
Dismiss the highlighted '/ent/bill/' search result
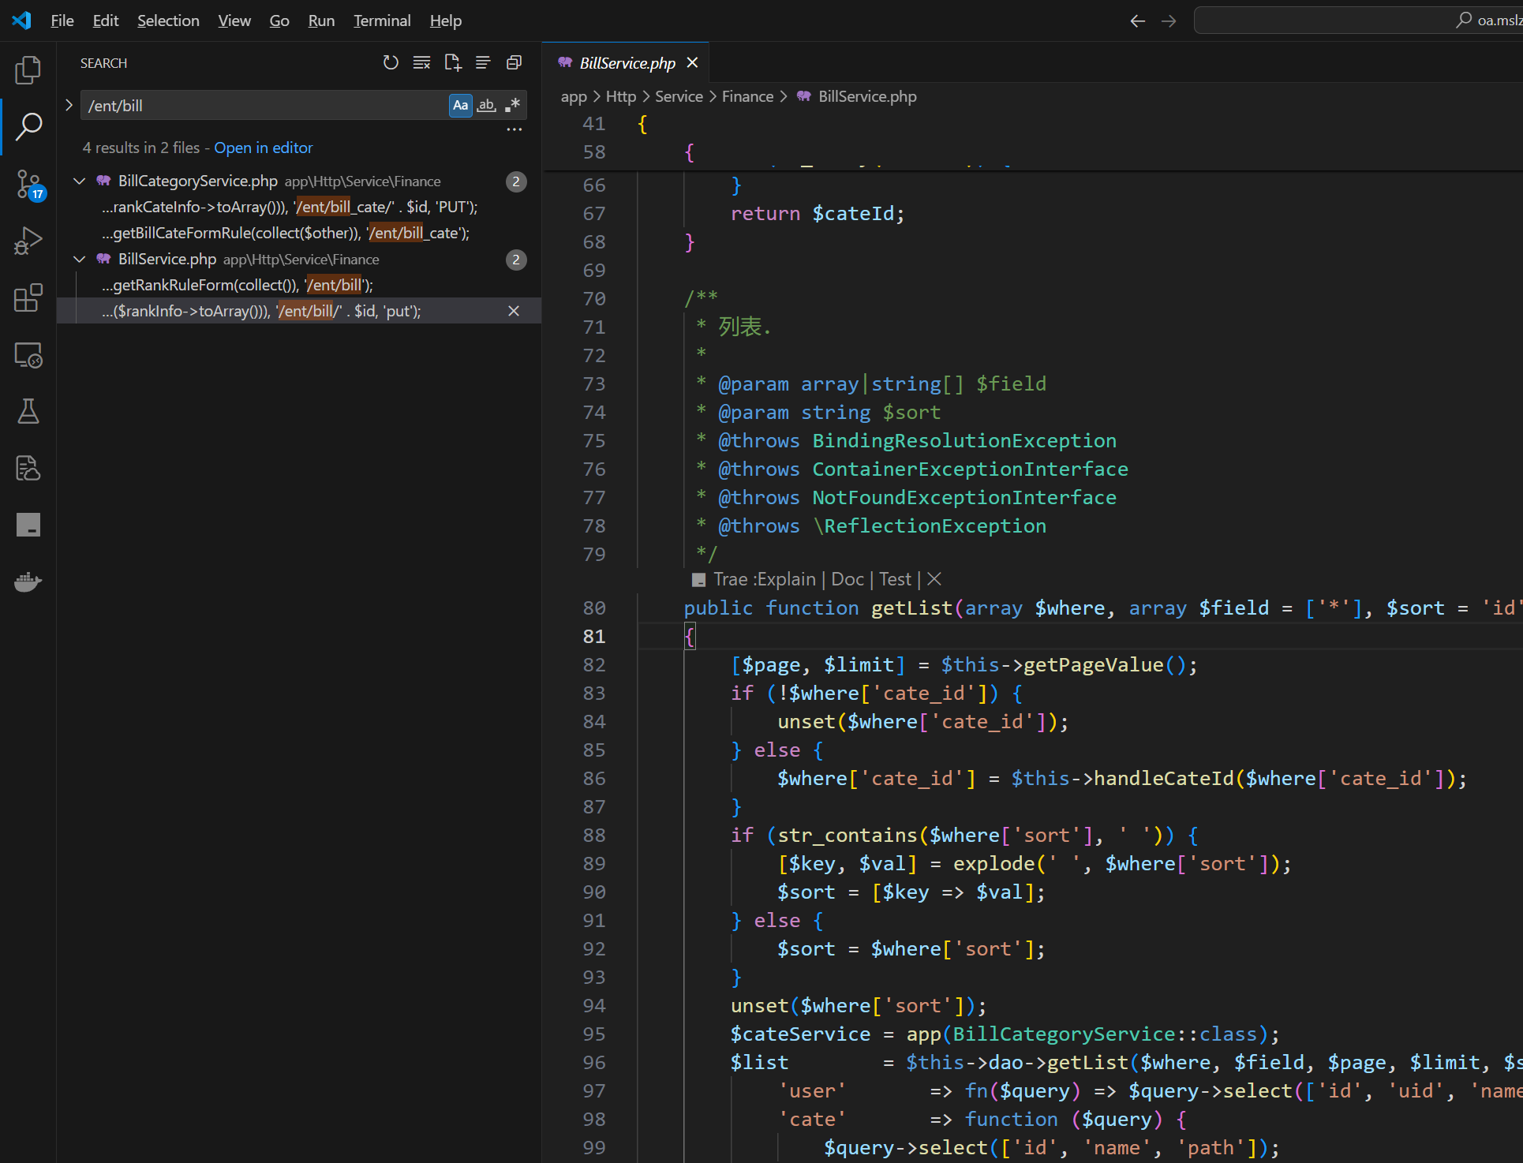click(x=514, y=311)
